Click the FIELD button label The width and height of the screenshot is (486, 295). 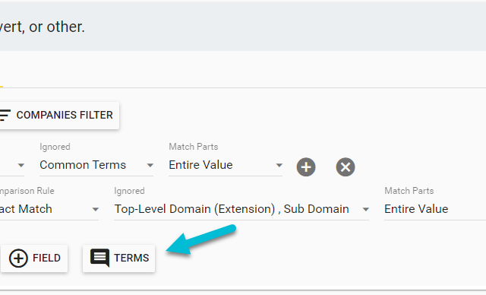coord(46,258)
